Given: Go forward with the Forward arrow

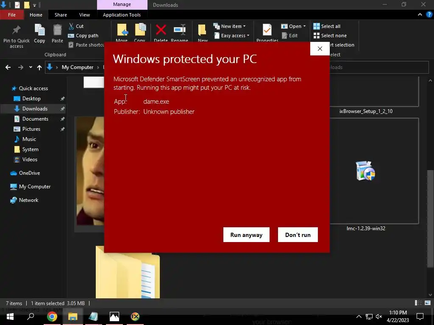Looking at the screenshot, I should point(21,67).
